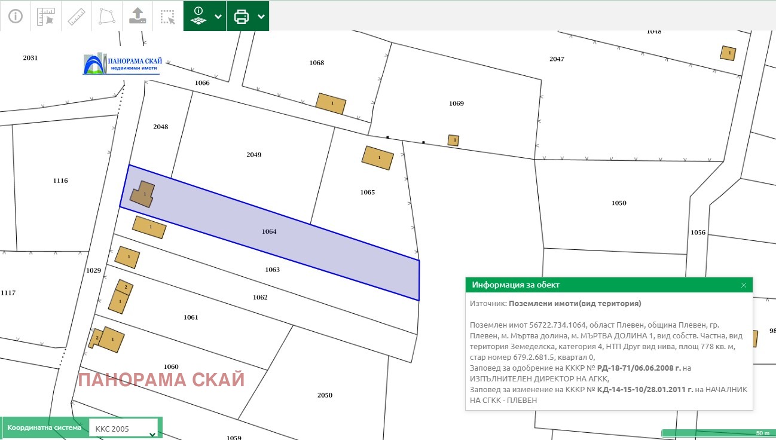Select the corner rulers measurement tool
The height and width of the screenshot is (440, 776).
[45, 16]
